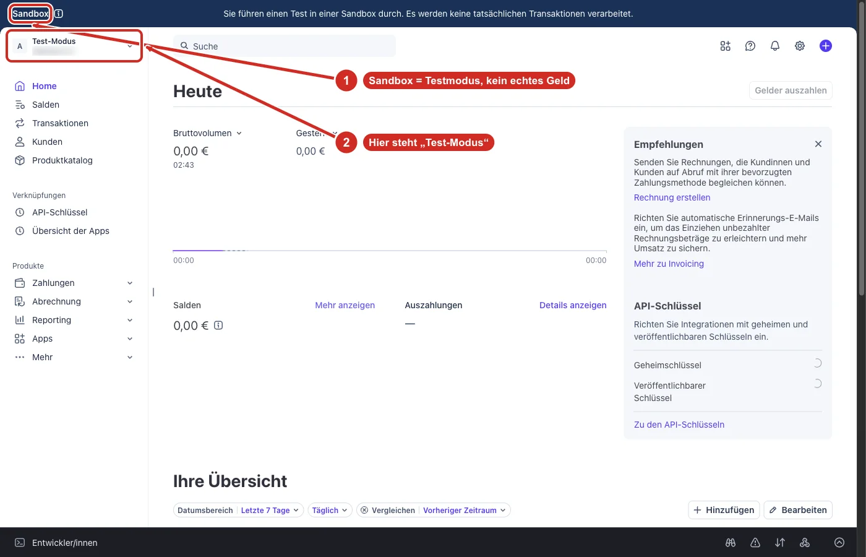
Task: Click the account avatar letter A
Action: click(x=20, y=46)
